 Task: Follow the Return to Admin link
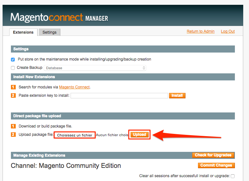tap(201, 31)
